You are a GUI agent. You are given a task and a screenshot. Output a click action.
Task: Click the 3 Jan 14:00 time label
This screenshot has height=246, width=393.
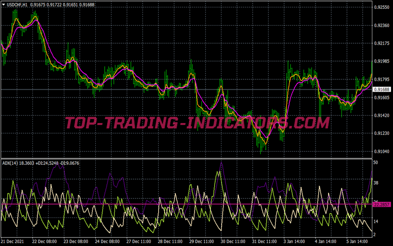294,242
